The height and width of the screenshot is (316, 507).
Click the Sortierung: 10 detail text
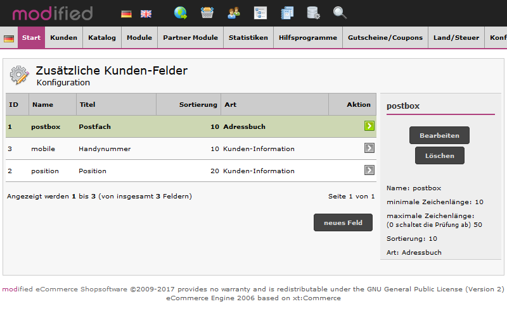coord(411,239)
